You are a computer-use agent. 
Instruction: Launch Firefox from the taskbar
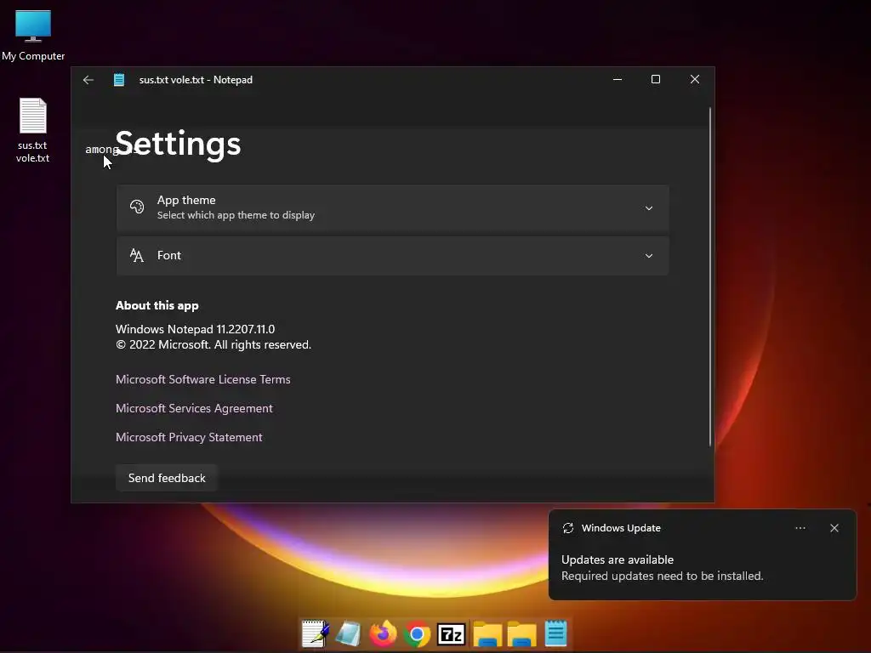(x=384, y=633)
